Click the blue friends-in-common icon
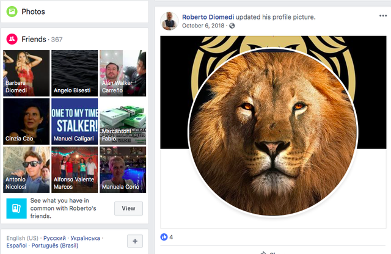This screenshot has width=391, height=254. tap(16, 208)
